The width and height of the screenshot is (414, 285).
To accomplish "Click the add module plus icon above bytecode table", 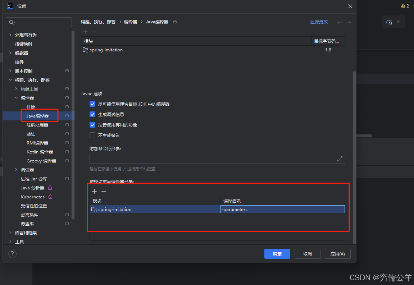I will [86, 32].
